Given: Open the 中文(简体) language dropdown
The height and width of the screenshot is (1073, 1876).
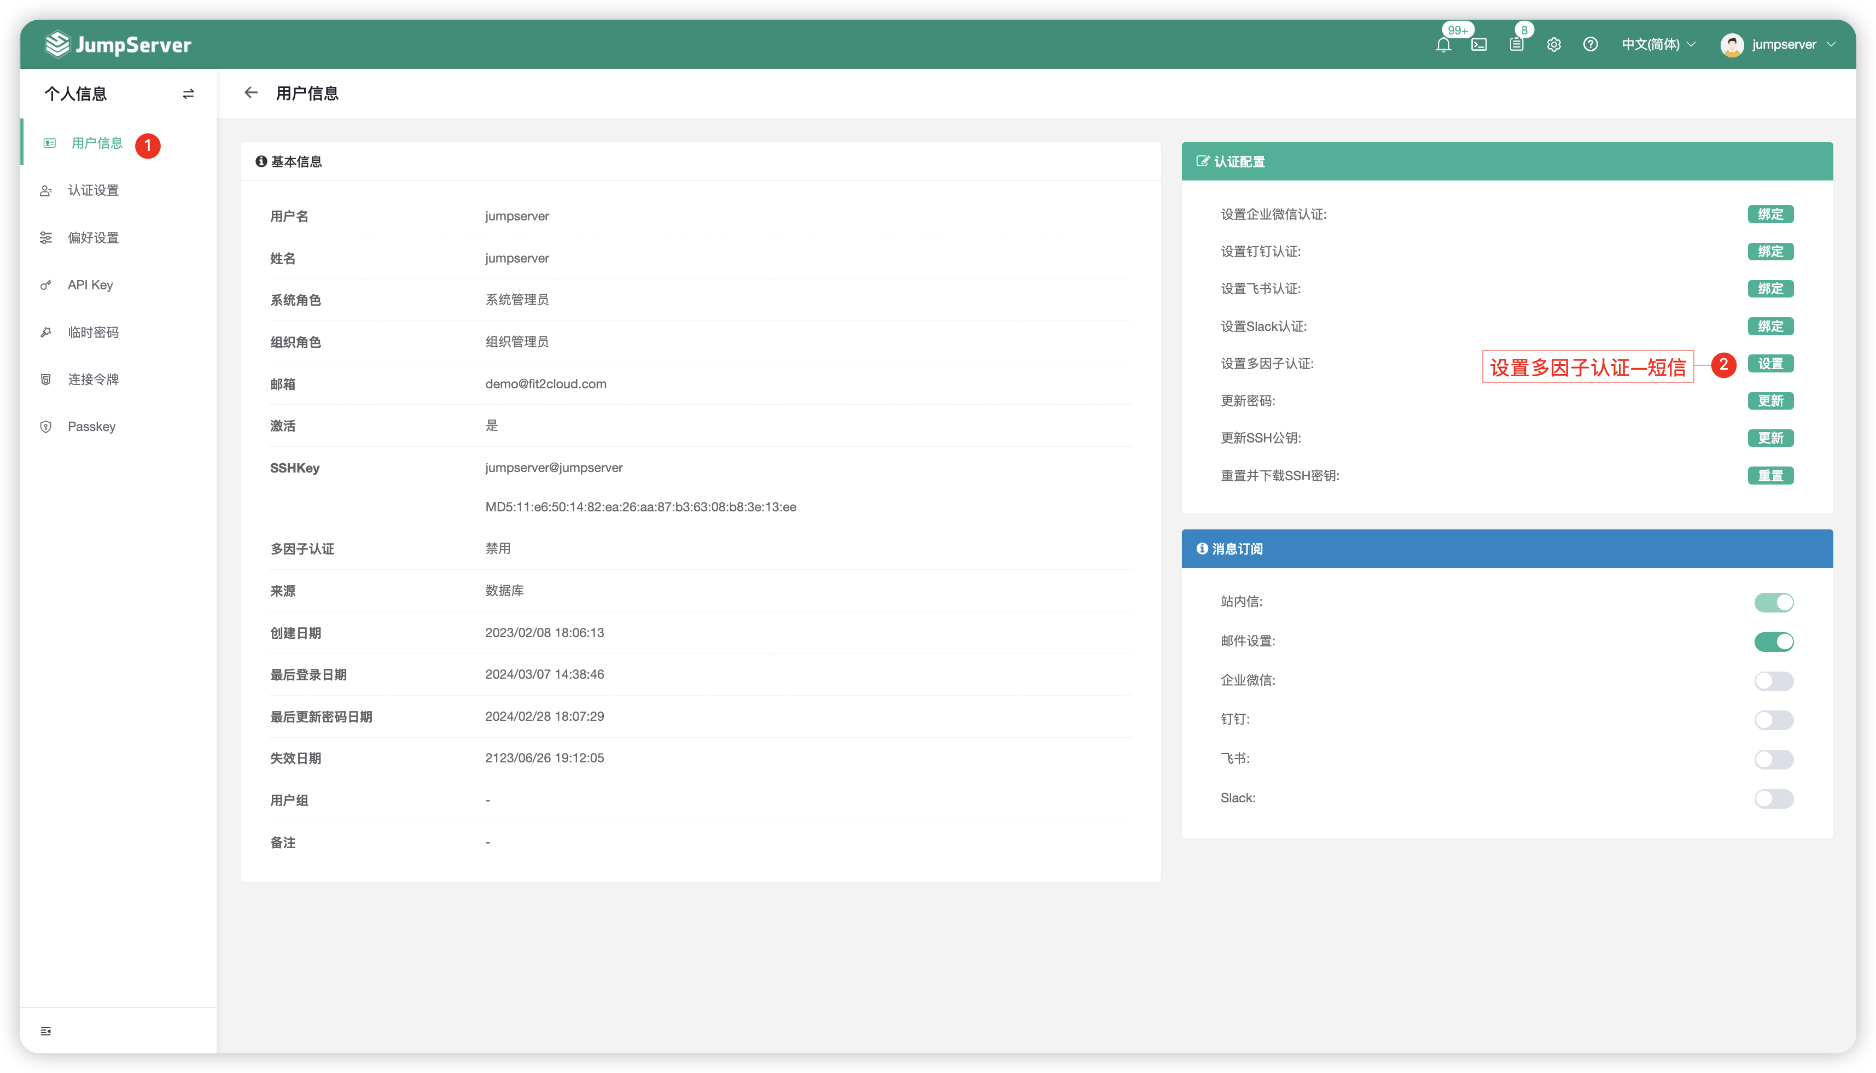Looking at the screenshot, I should click(x=1658, y=45).
